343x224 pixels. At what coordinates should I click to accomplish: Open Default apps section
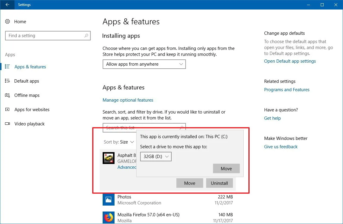pyautogui.click(x=26, y=81)
